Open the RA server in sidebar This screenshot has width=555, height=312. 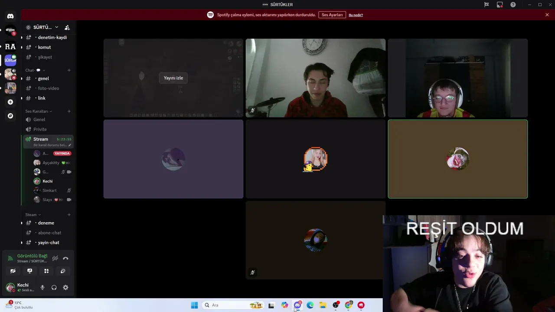pyautogui.click(x=10, y=47)
